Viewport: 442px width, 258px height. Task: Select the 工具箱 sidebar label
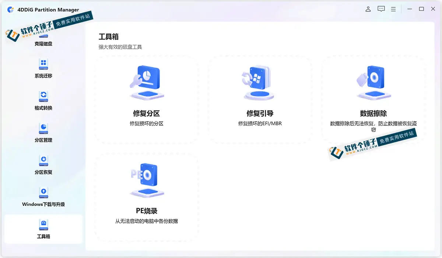(43, 236)
